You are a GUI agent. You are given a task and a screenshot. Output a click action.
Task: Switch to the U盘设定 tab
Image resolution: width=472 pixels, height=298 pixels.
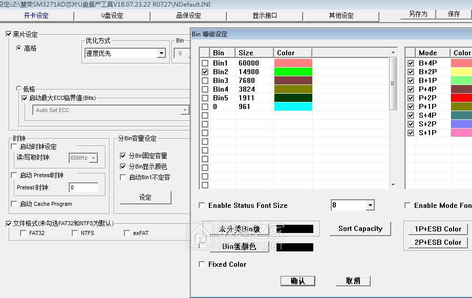112,16
